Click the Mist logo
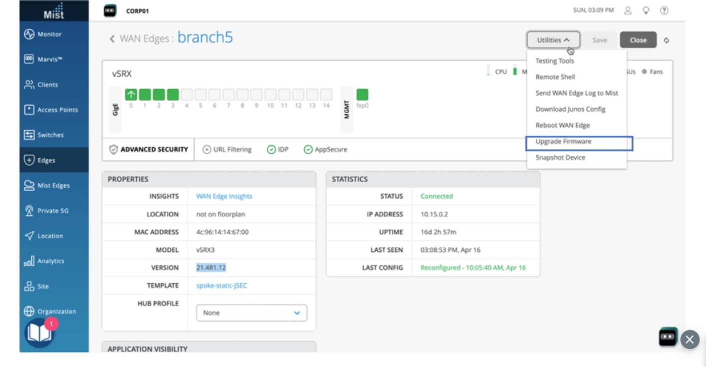 click(x=54, y=10)
